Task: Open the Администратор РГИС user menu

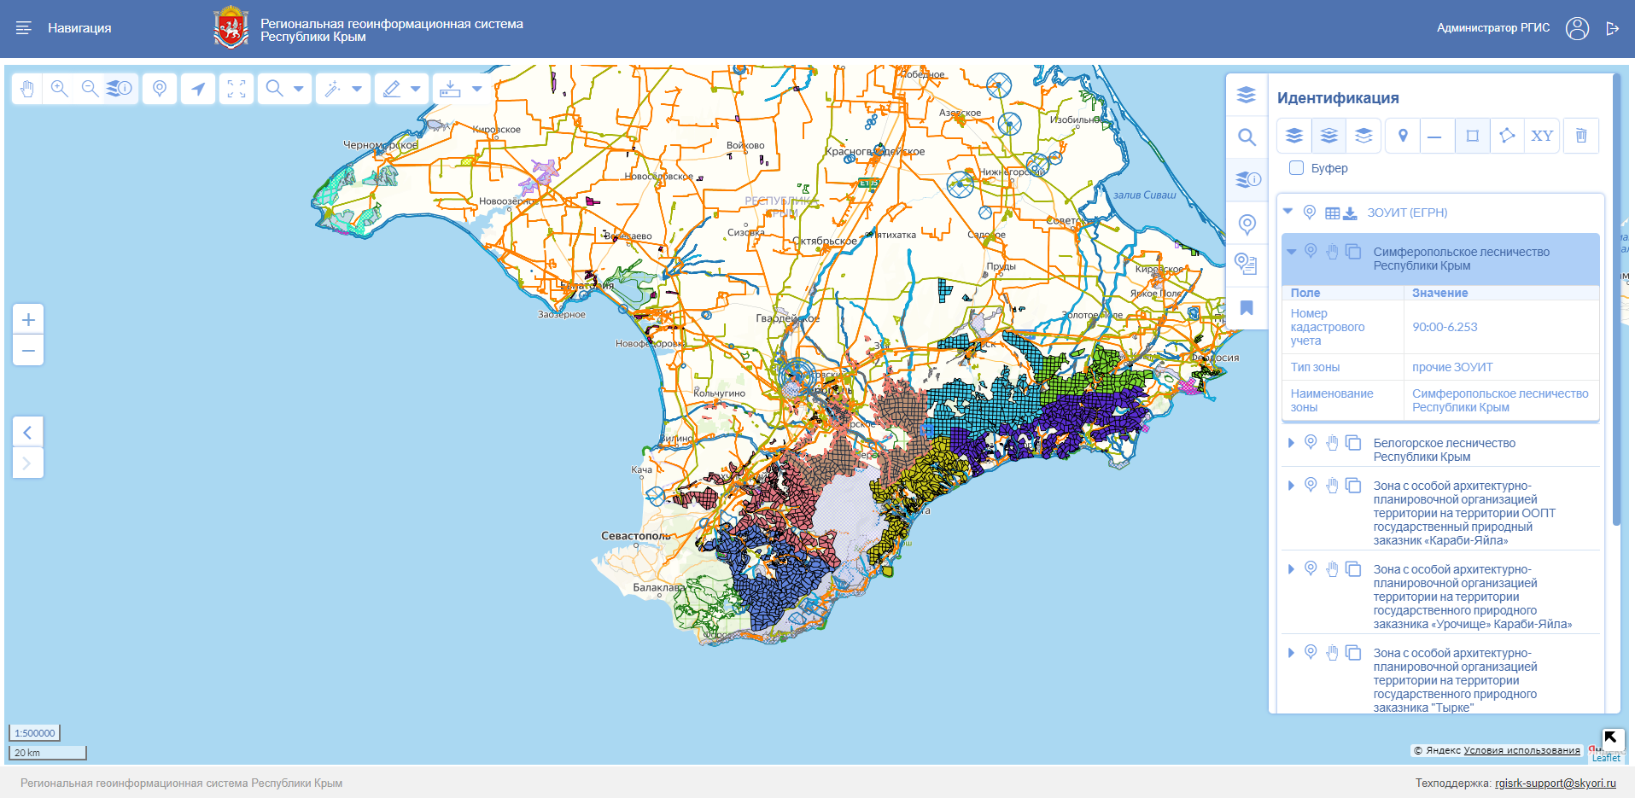Action: tap(1577, 28)
